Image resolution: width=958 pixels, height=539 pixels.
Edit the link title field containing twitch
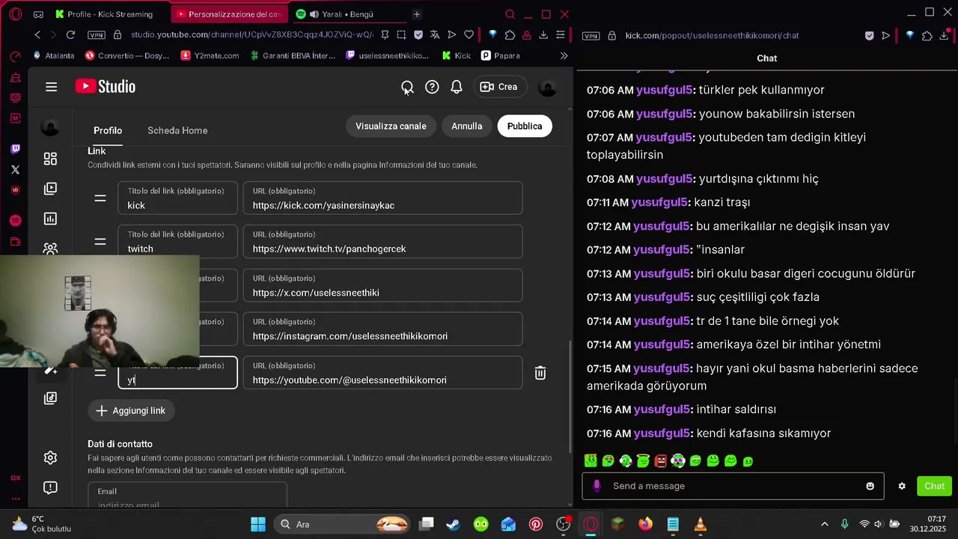(x=177, y=242)
